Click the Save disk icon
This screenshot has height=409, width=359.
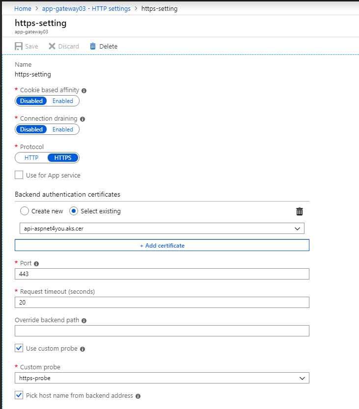tap(19, 46)
